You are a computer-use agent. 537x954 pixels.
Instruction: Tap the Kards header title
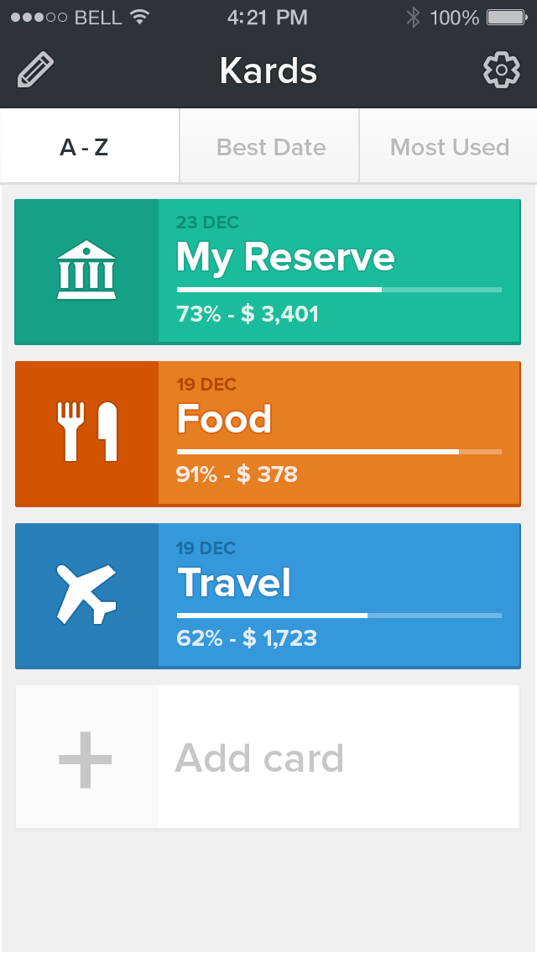coord(268,71)
